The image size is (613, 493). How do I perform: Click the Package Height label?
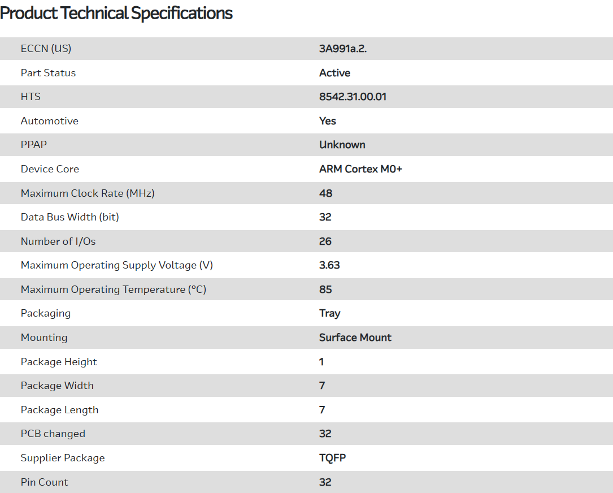[x=59, y=362]
